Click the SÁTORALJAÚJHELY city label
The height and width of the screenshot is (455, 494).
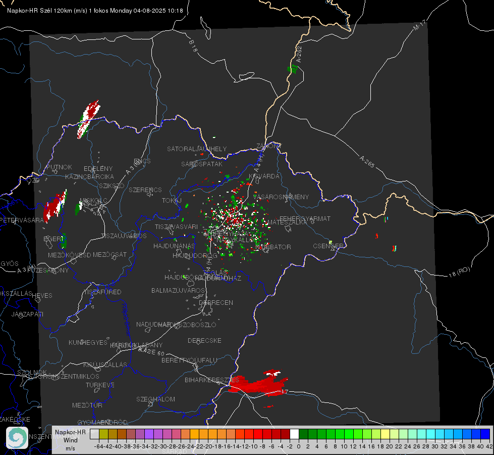pos(197,149)
